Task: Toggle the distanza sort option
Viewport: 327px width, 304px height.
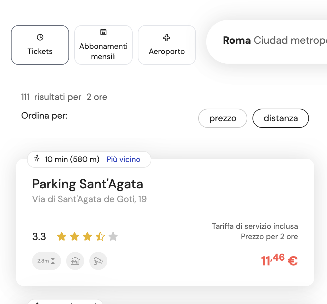Action: click(x=280, y=118)
